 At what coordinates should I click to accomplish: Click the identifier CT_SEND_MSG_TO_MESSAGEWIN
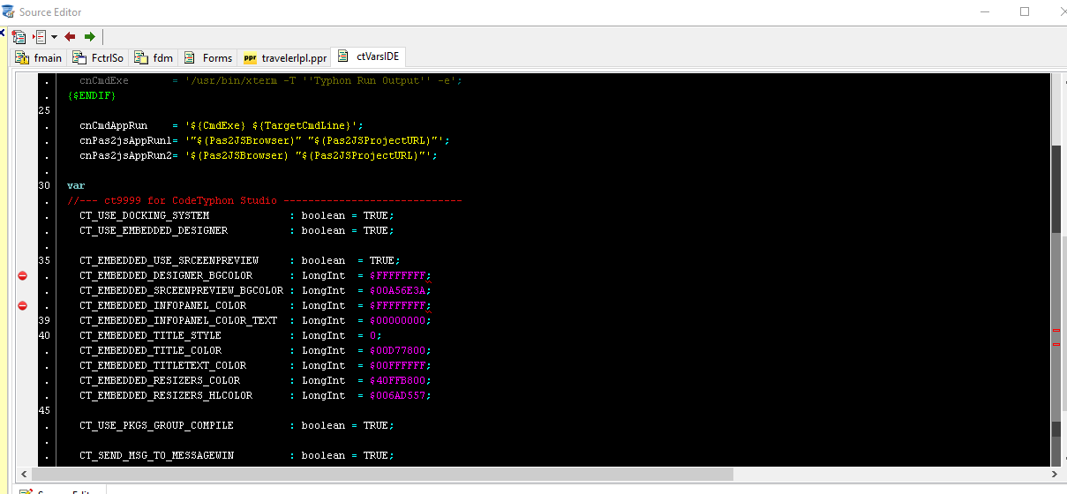coord(156,455)
